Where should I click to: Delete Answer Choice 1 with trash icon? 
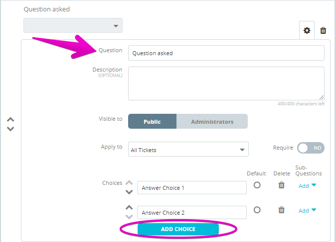[281, 185]
